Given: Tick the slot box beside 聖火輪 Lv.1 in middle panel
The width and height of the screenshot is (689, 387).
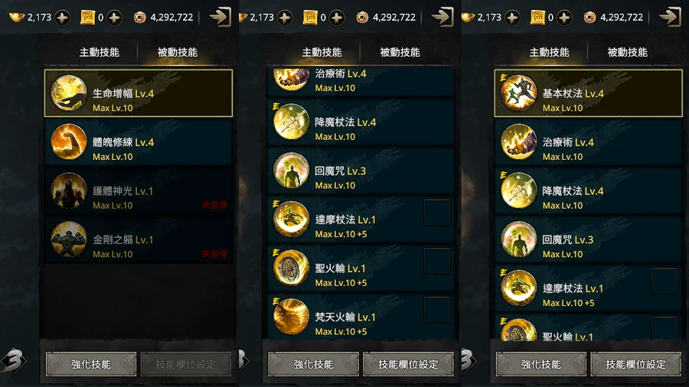Looking at the screenshot, I should pos(437,261).
